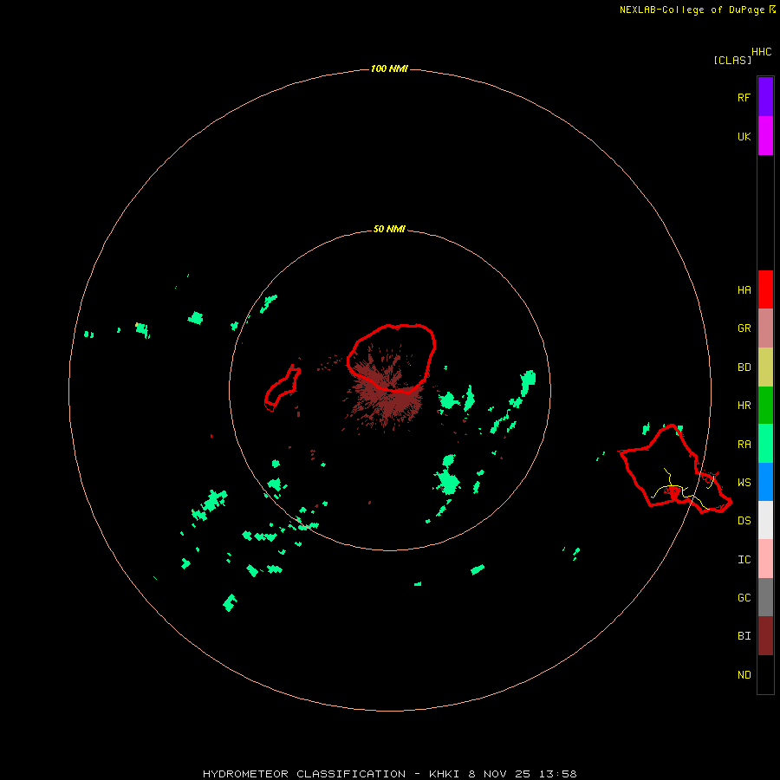Select the BI brown legend swatch
This screenshot has width=780, height=780.
(x=765, y=636)
